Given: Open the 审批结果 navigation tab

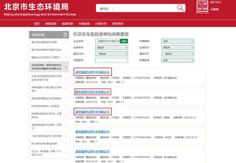Looking at the screenshot, I should (x=51, y=24).
